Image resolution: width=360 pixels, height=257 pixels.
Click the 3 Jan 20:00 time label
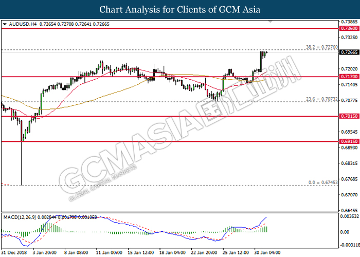pyautogui.click(x=45, y=253)
